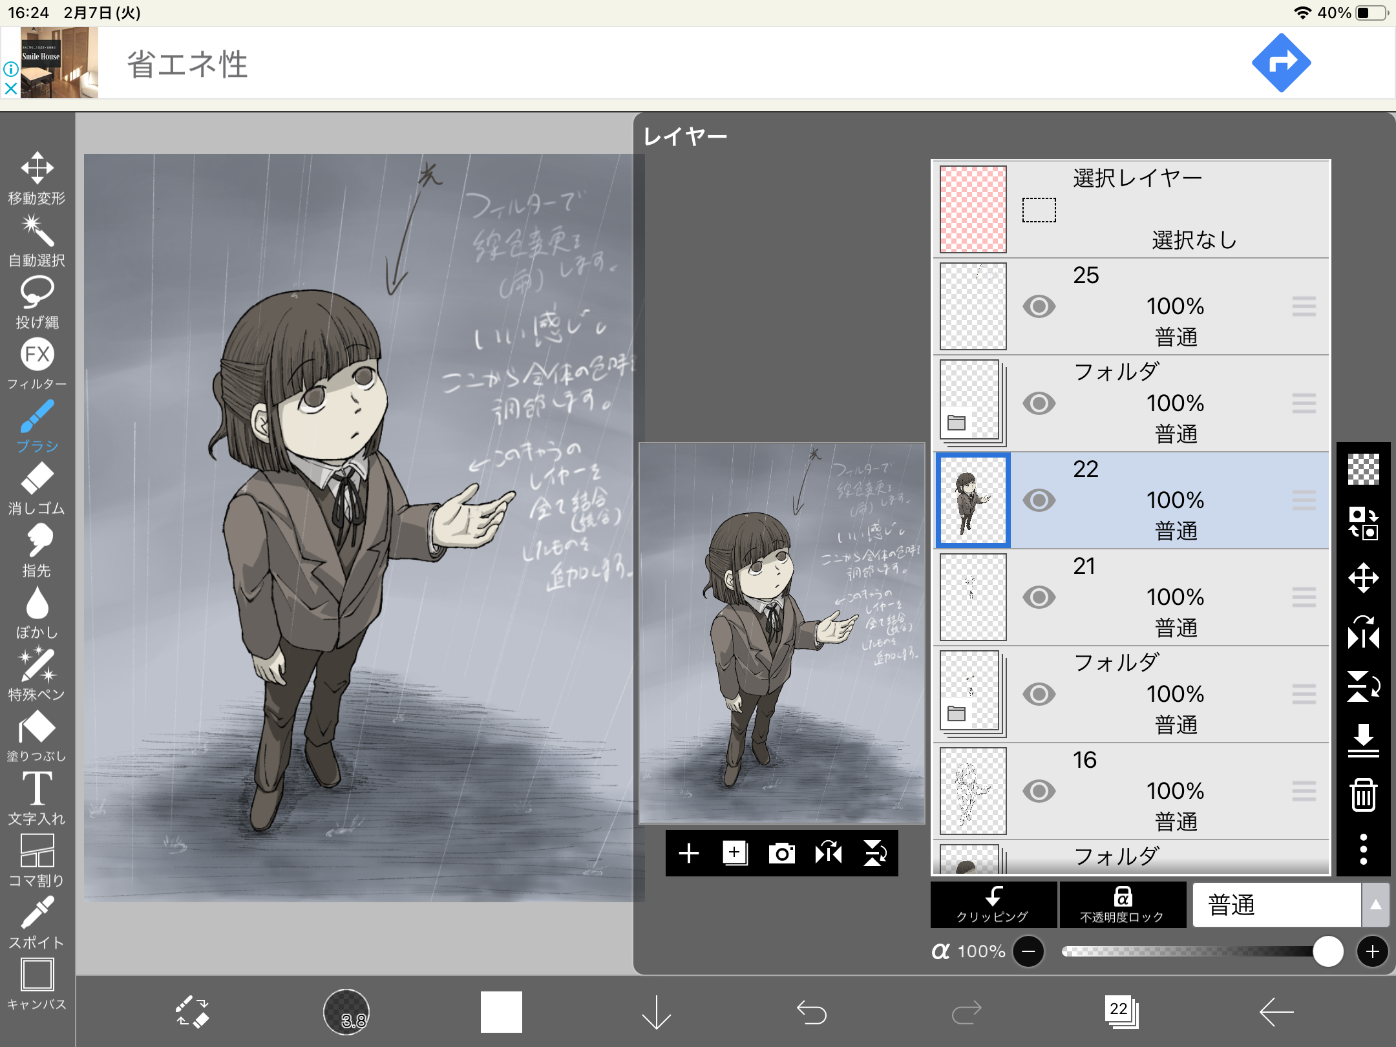Choose the eraser (消しゴム) tool
1396x1047 pixels.
(37, 479)
